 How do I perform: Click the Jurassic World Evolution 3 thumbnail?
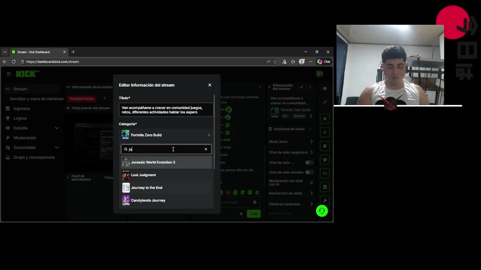[126, 162]
